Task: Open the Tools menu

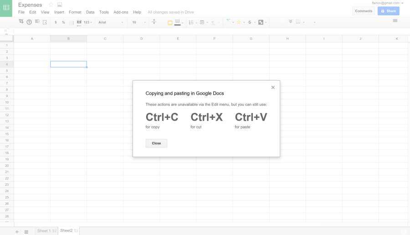Action: [104, 12]
